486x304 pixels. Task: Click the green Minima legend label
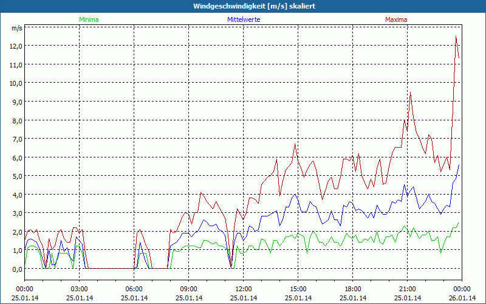pos(89,19)
